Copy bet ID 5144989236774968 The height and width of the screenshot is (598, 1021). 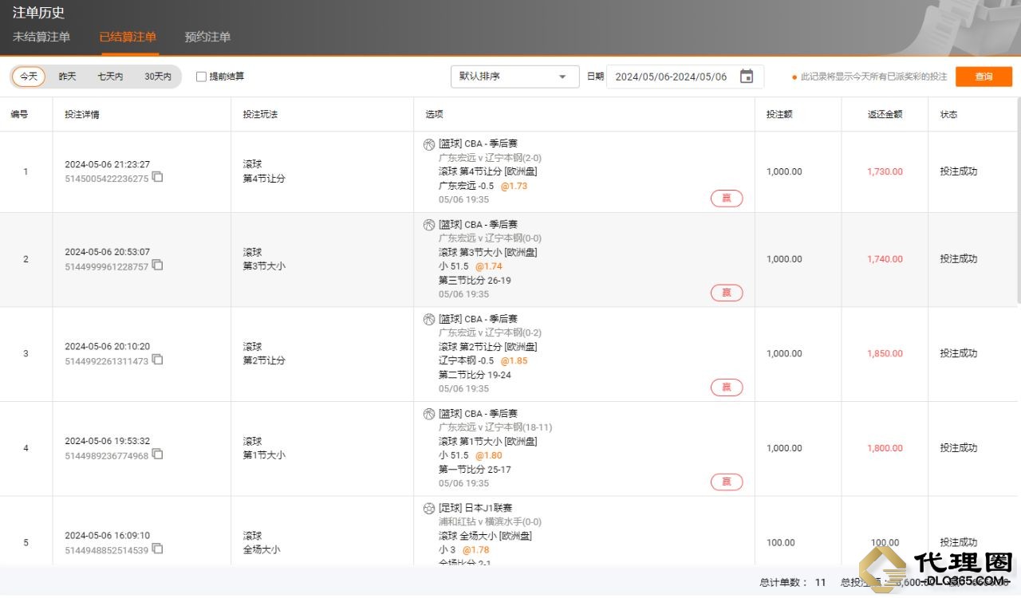pos(158,454)
